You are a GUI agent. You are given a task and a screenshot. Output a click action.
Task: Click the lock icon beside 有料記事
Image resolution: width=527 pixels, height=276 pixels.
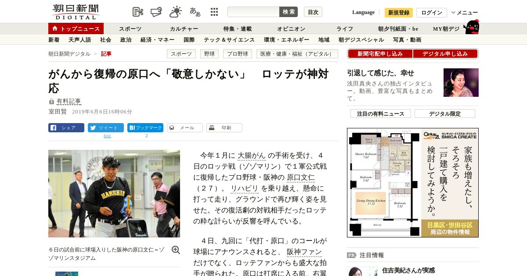[51, 102]
